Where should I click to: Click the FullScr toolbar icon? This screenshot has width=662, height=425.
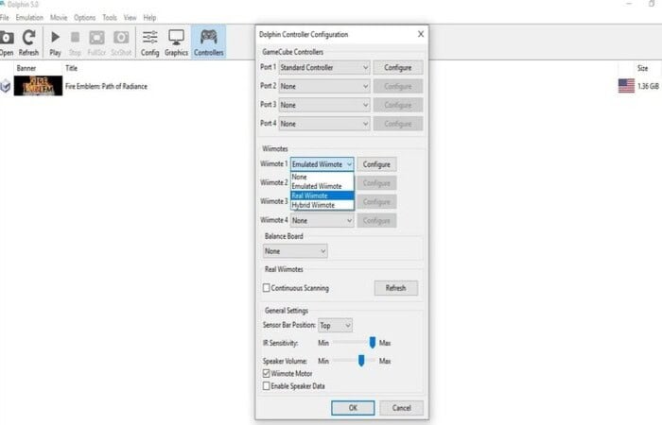96,42
